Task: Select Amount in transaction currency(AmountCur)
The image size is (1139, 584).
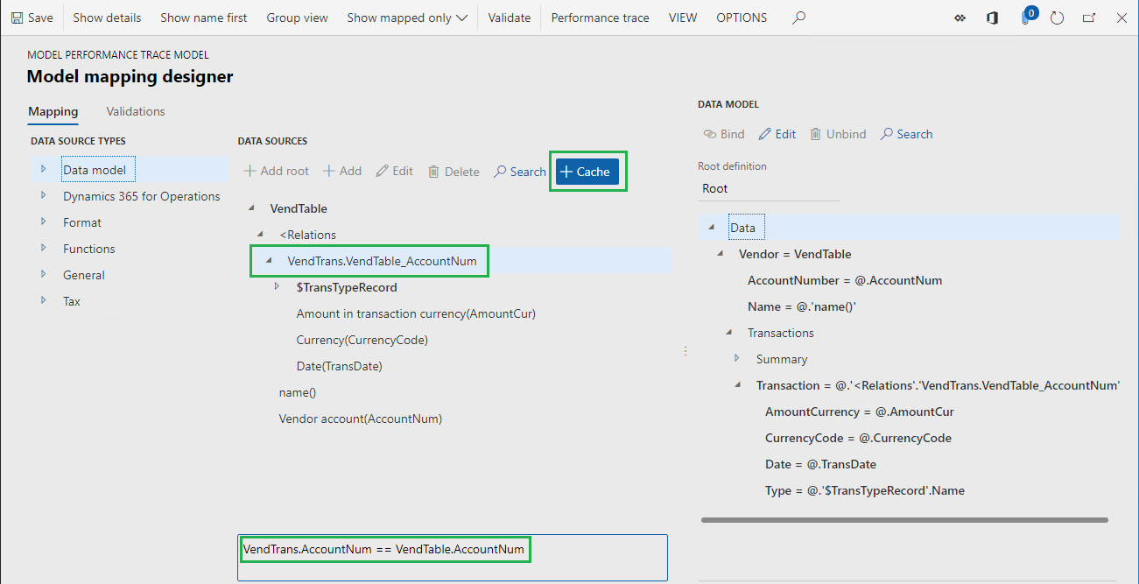Action: pyautogui.click(x=416, y=313)
